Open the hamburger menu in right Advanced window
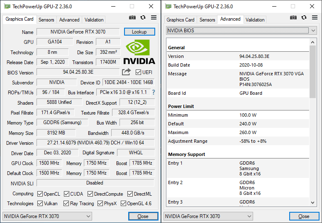Screen dimensions: 322x223 (x=315, y=18)
